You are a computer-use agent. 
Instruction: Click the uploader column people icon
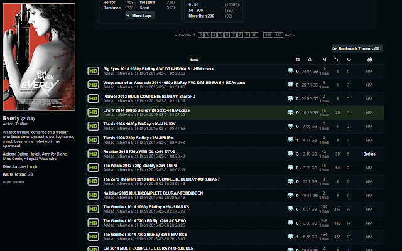point(369,60)
